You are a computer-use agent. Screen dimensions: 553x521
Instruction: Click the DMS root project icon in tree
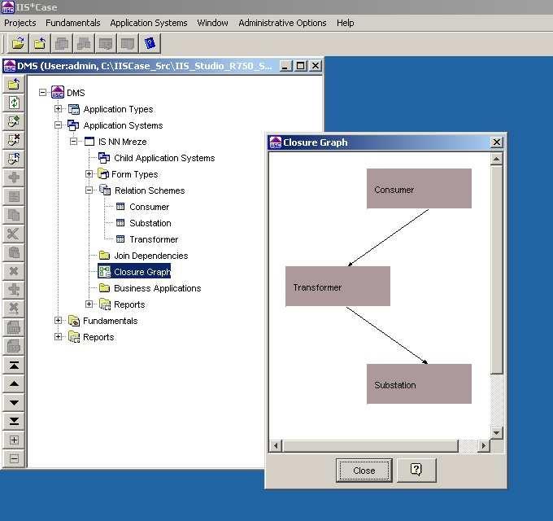click(x=58, y=92)
